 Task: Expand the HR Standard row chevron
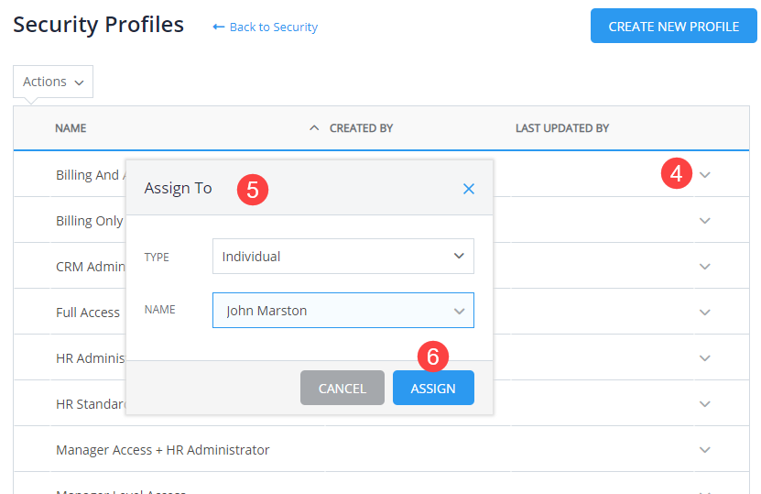click(x=705, y=404)
